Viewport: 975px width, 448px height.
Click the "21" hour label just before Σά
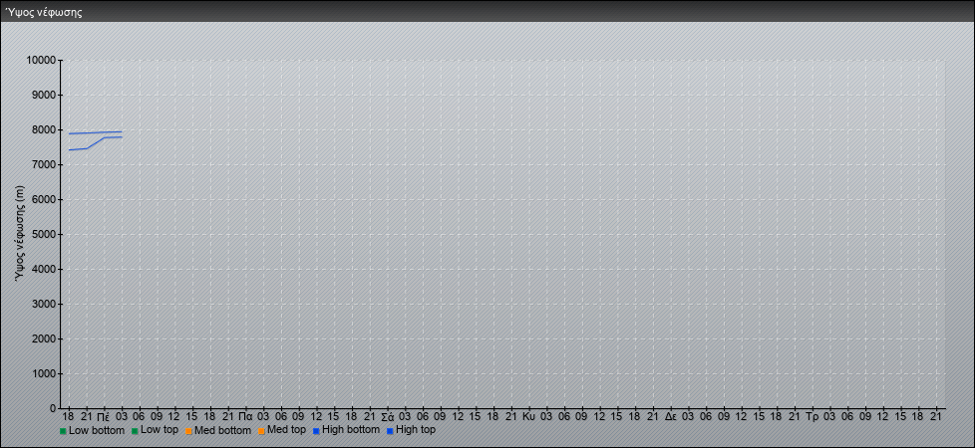[x=369, y=416]
